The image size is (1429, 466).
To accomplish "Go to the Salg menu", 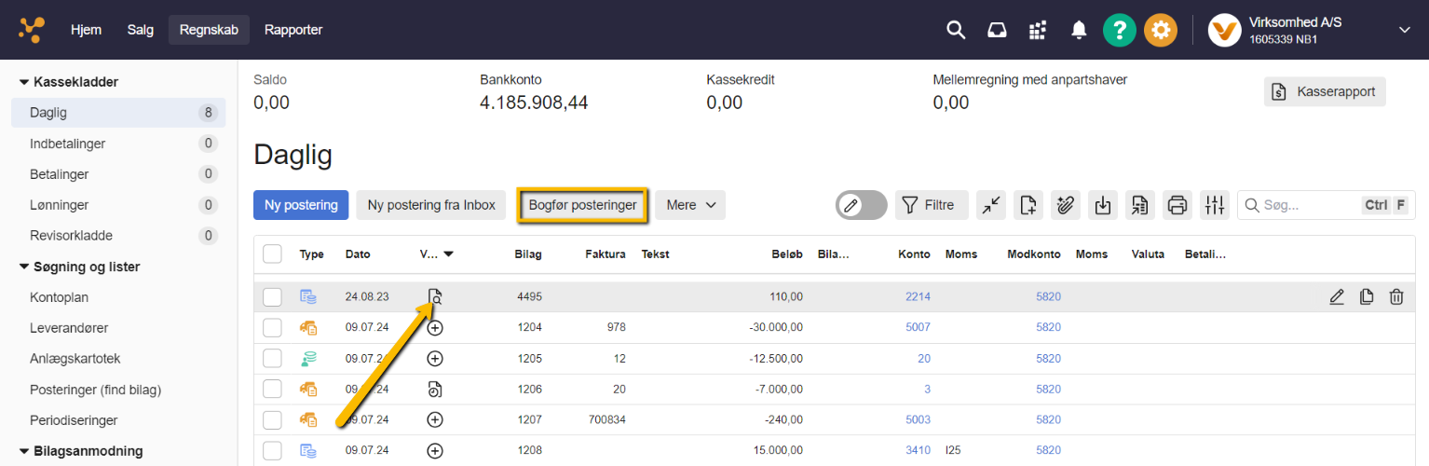I will [x=141, y=30].
